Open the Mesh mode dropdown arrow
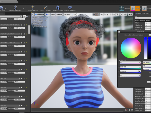151x113 pixels. click(x=141, y=8)
